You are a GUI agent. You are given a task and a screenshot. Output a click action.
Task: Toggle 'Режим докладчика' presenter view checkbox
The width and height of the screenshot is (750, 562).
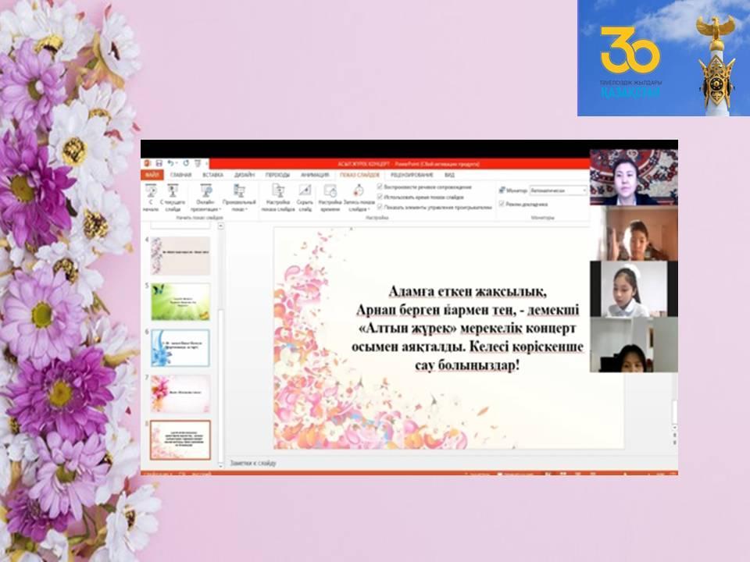pyautogui.click(x=502, y=204)
